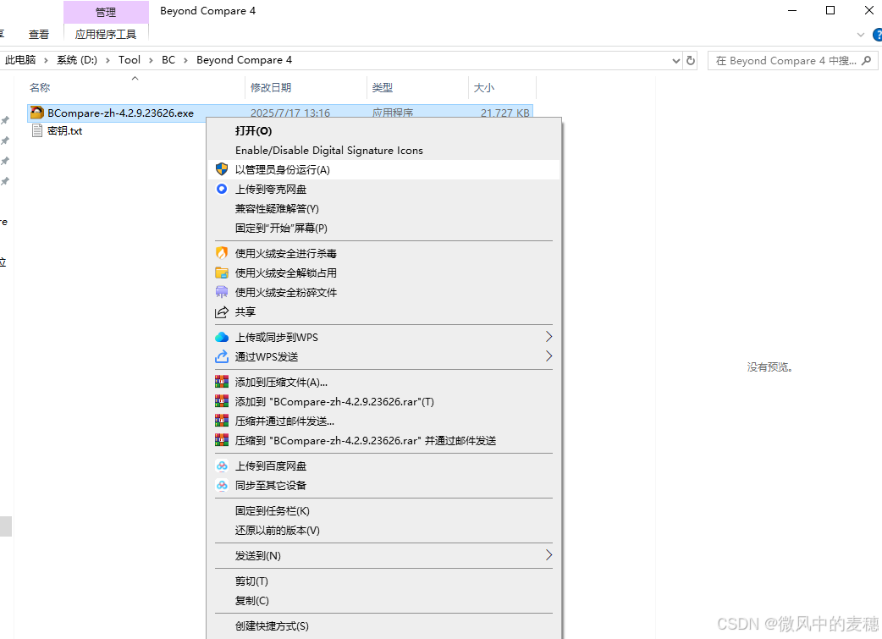Click the 使用火绒安全粉碎文件 icon
The image size is (882, 639).
point(220,293)
